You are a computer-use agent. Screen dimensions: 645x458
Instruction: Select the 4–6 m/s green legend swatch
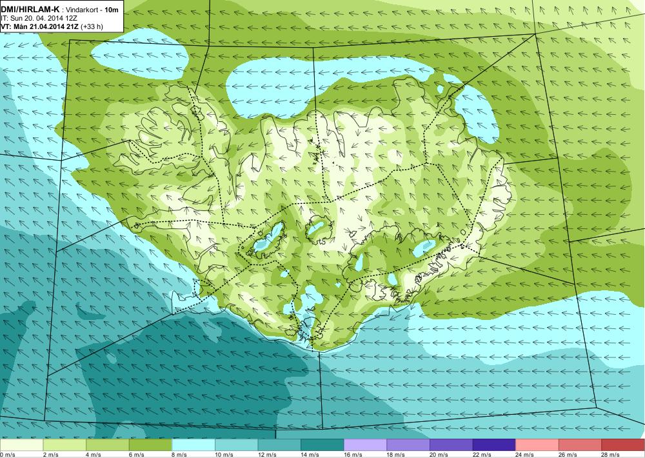click(x=107, y=445)
